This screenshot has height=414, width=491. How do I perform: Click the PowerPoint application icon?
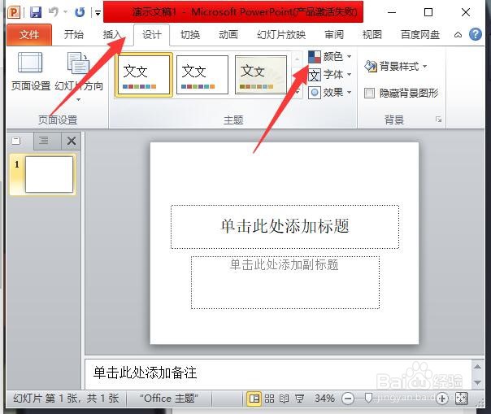click(14, 12)
